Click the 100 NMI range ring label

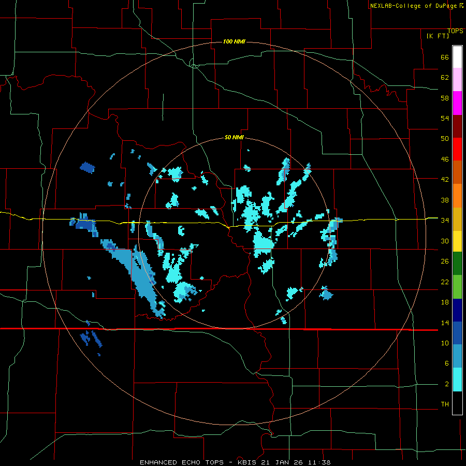pos(234,41)
